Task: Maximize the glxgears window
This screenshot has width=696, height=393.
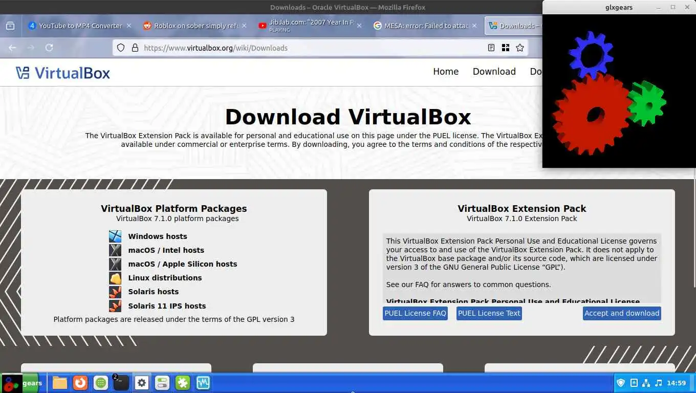Action: [673, 7]
